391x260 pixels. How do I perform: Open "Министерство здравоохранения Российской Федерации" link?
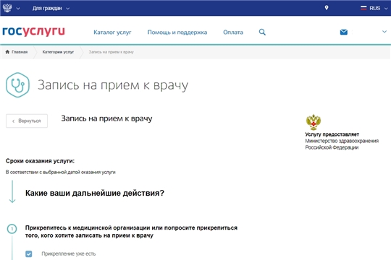pyautogui.click(x=342, y=144)
